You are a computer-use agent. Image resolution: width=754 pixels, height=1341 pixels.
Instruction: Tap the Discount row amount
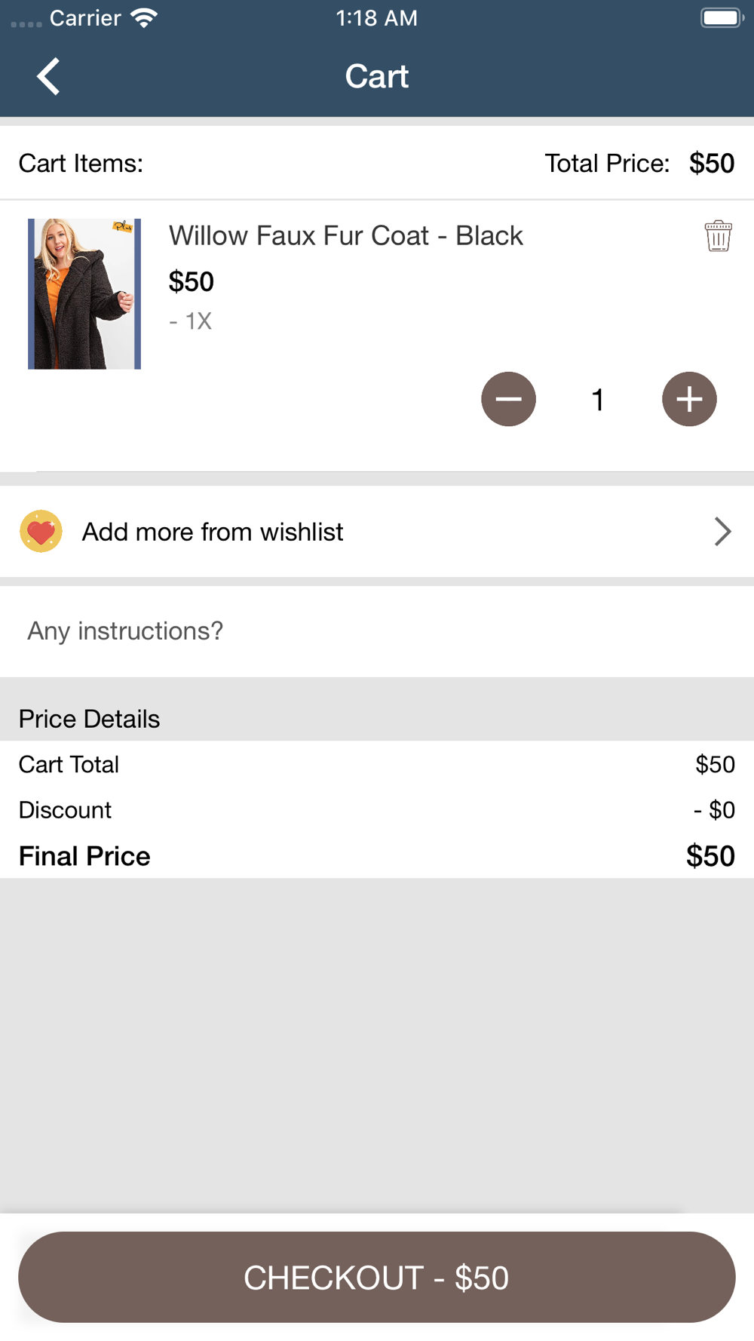point(714,810)
